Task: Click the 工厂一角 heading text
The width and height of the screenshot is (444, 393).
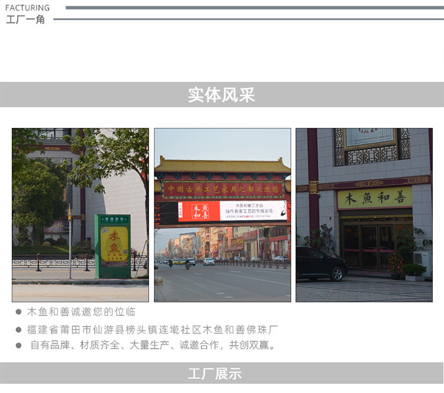Action: 25,20
